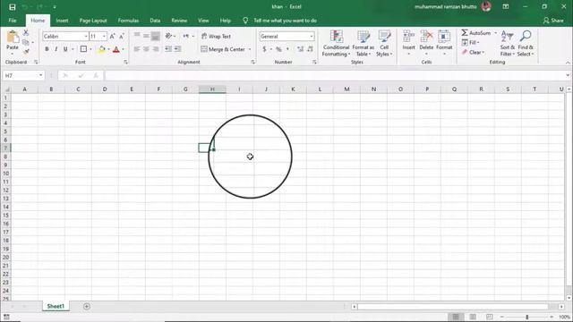Screen dimensions: 573x322
Task: Expand the Merge & Center dropdown arrow
Action: point(250,49)
